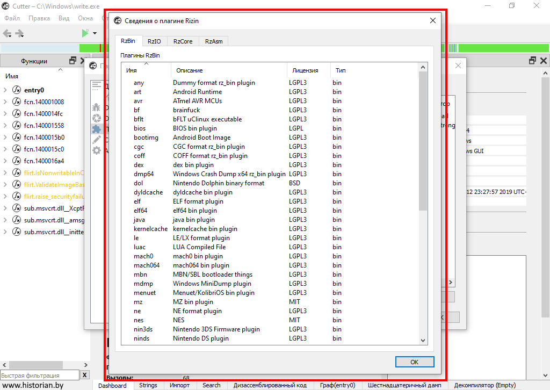This screenshot has width=550, height=390.
Task: Sort plugins by Лицензия column header
Action: [x=305, y=70]
